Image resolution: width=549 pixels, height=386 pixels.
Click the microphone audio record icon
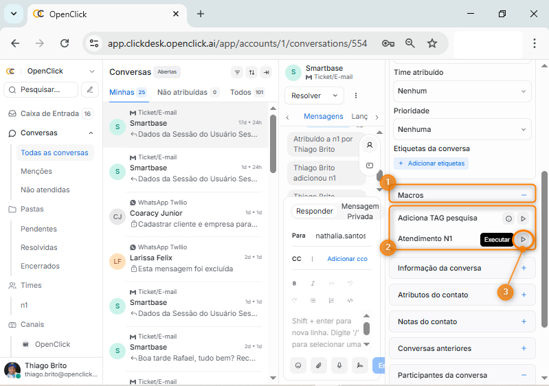(339, 365)
